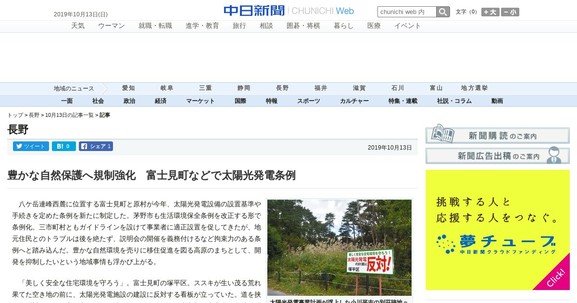This screenshot has height=303, width=577.
Task: Select 愛知 regional news
Action: click(x=128, y=88)
